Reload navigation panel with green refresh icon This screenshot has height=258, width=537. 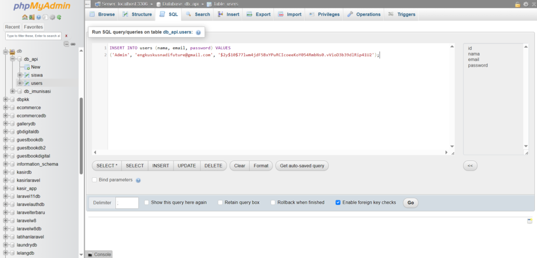tap(59, 17)
